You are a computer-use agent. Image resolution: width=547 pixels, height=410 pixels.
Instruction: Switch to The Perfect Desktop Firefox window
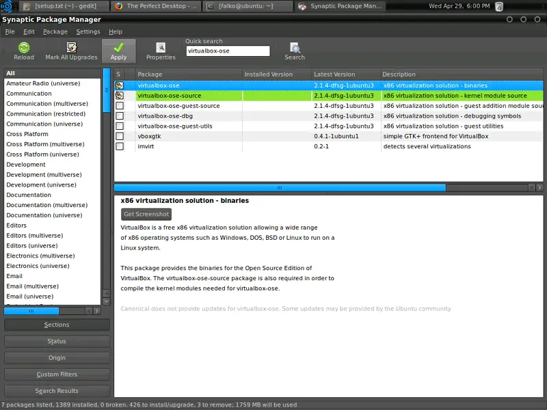pos(157,6)
